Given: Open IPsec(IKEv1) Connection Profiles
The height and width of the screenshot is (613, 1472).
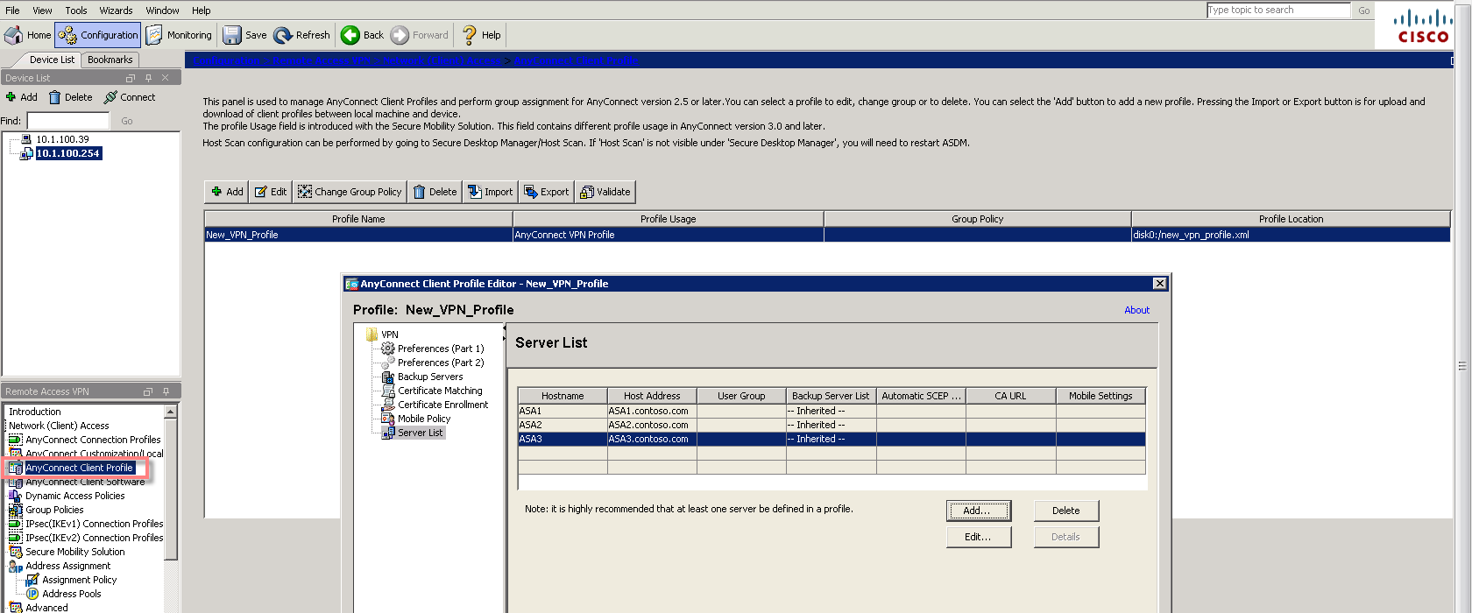Looking at the screenshot, I should (x=94, y=524).
